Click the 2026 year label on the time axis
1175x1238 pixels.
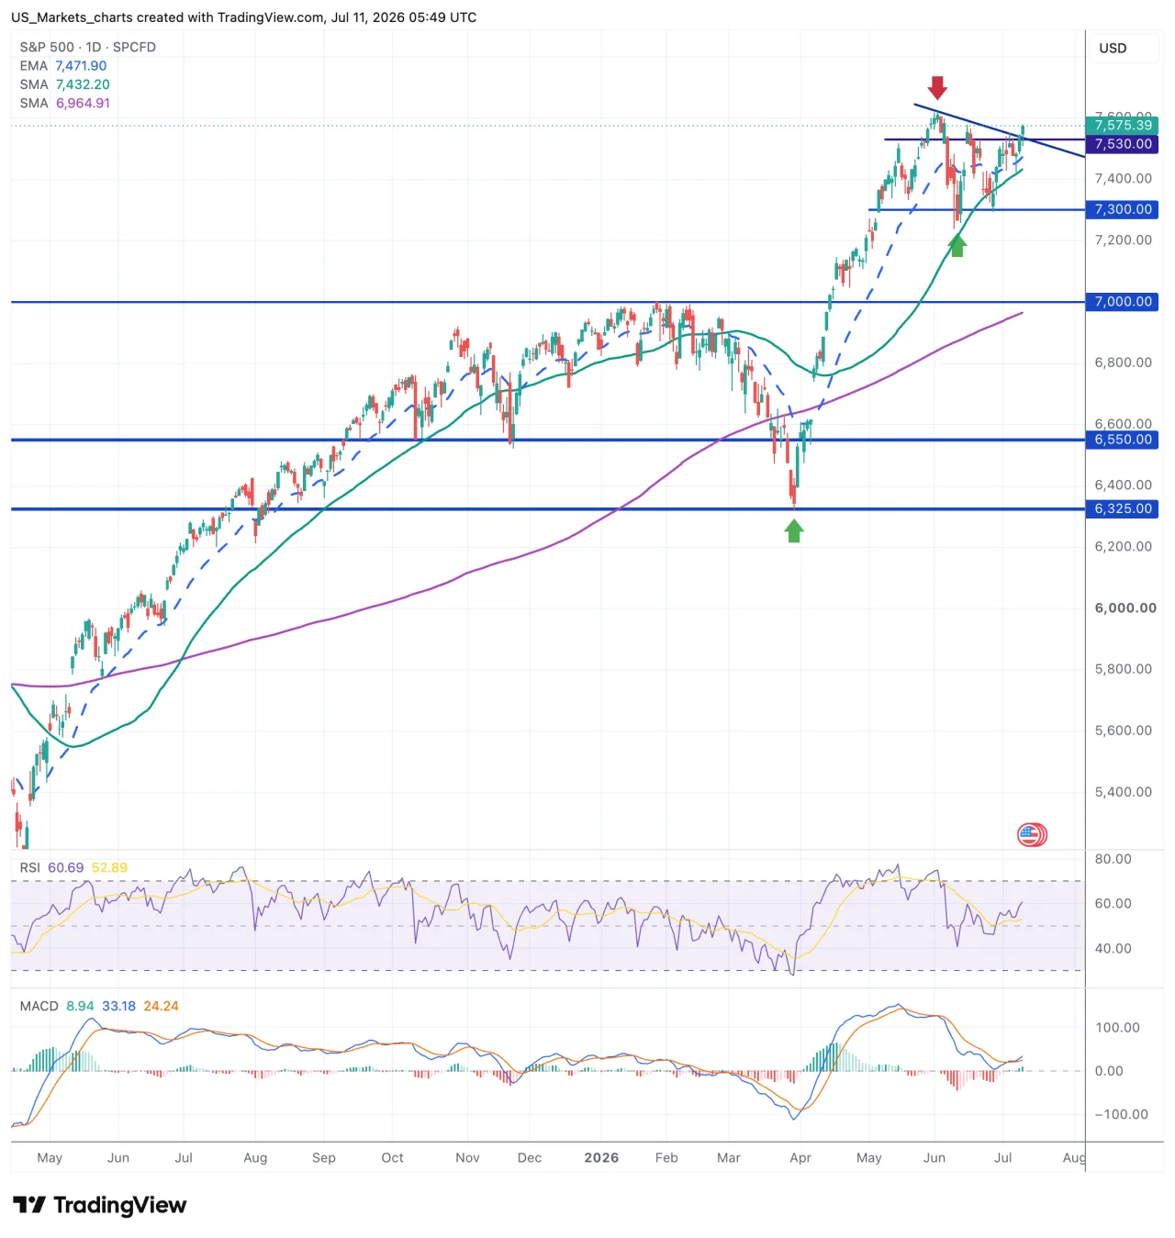pos(601,1157)
